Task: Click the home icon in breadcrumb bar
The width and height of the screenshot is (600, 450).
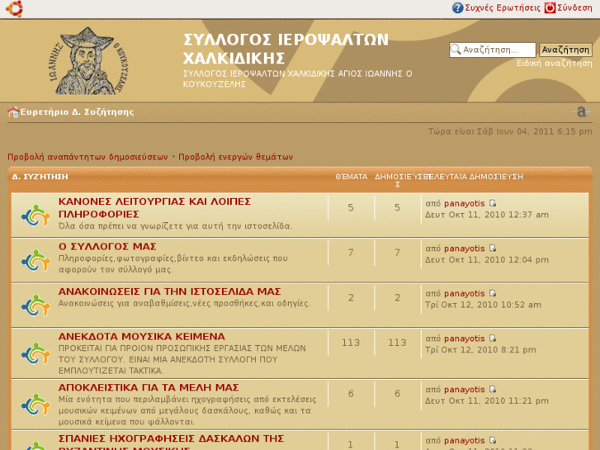Action: click(x=13, y=112)
